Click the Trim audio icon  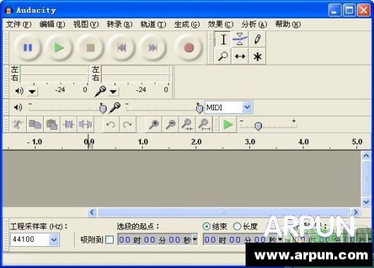pyautogui.click(x=68, y=124)
